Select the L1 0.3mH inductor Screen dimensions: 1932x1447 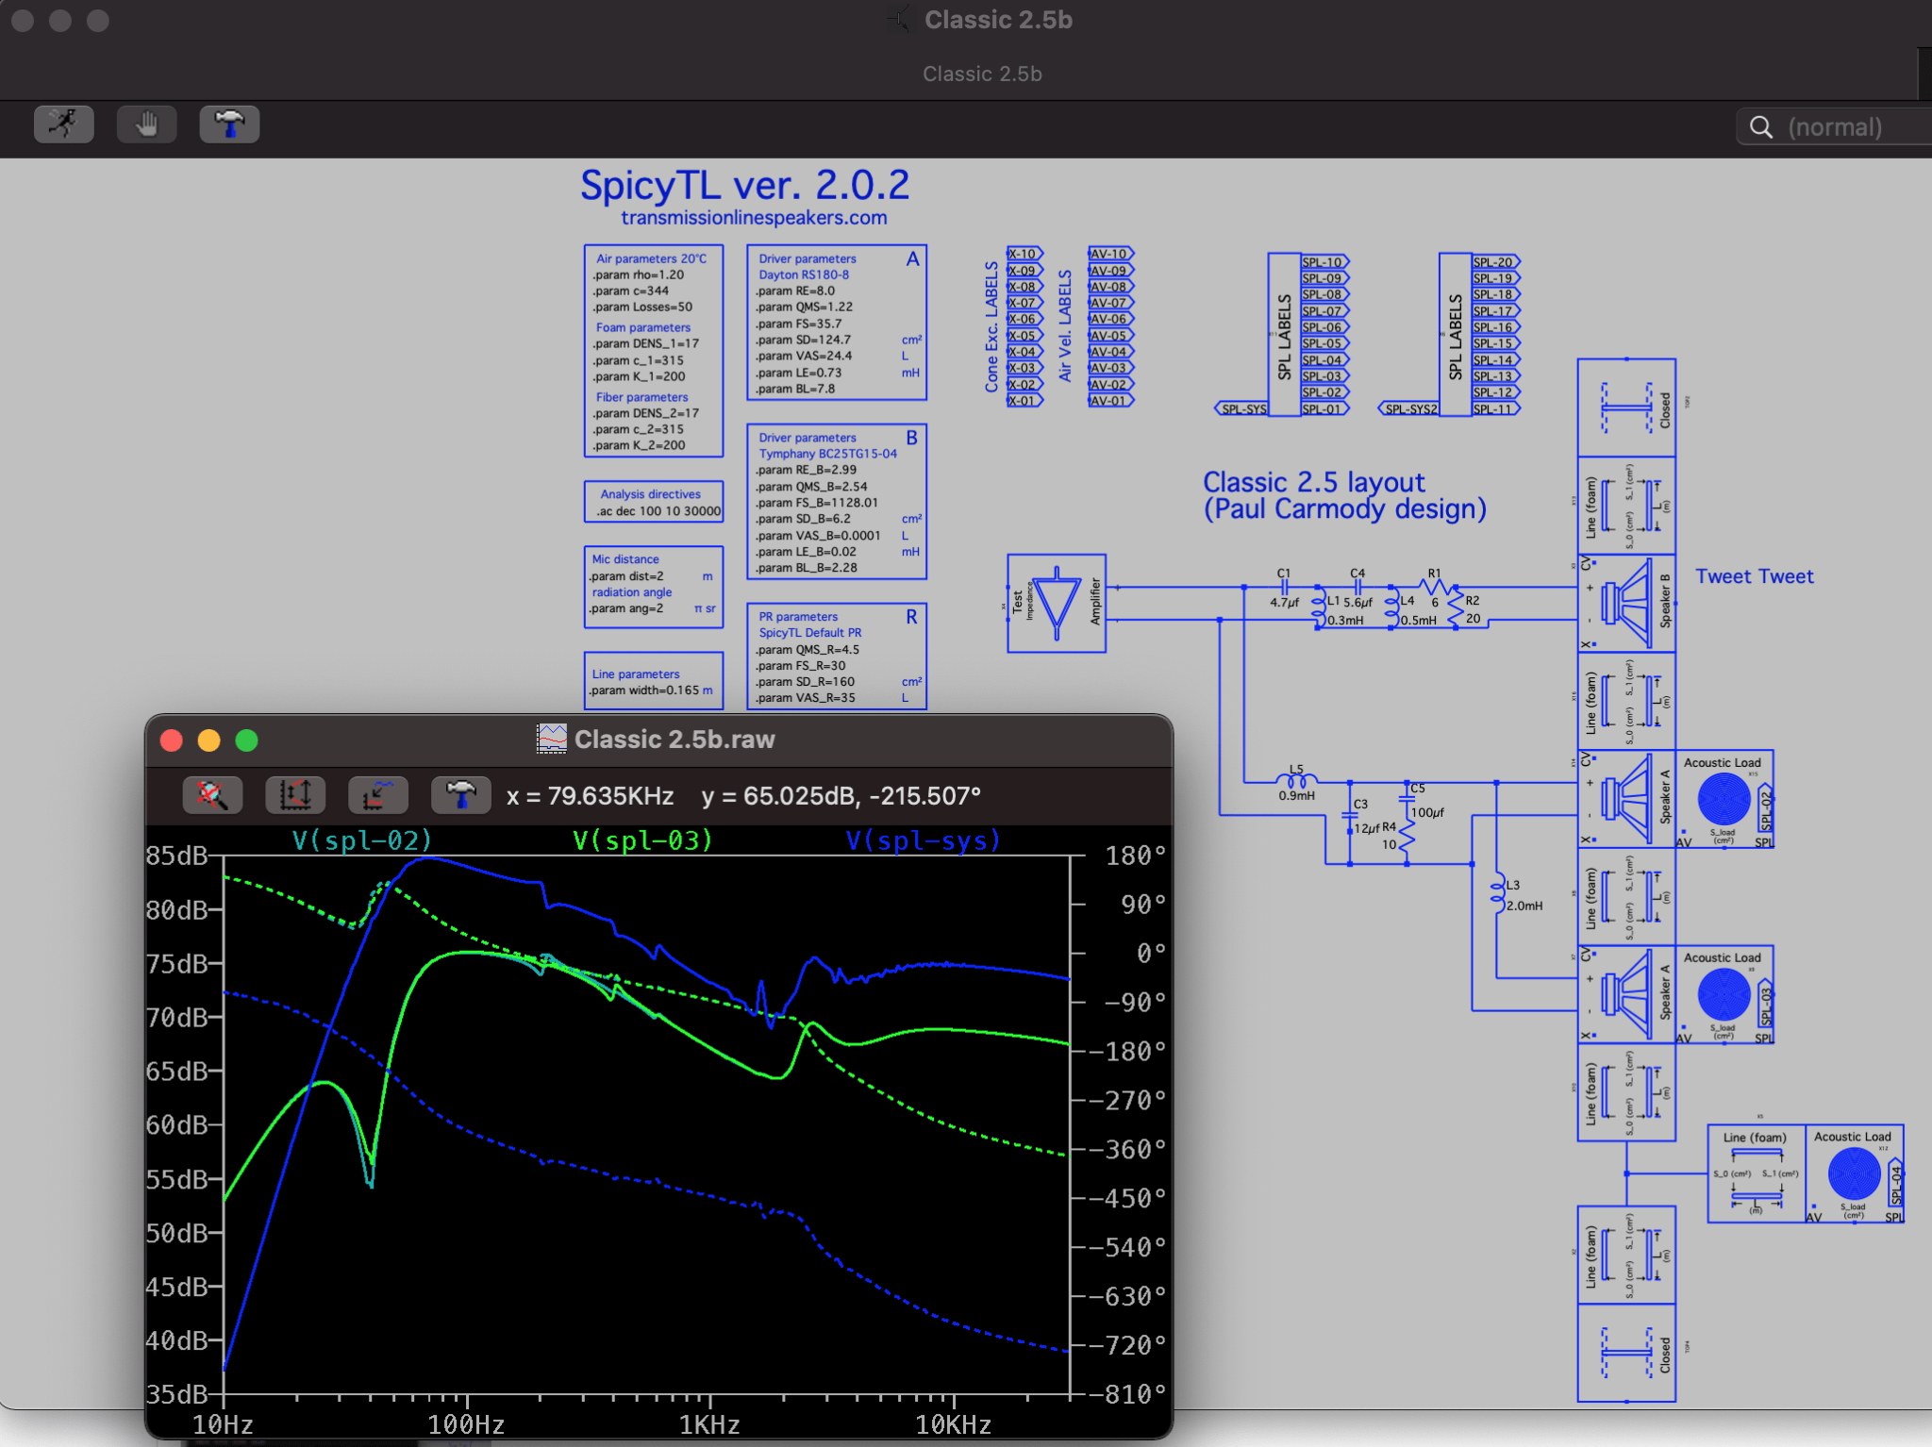pos(1321,608)
